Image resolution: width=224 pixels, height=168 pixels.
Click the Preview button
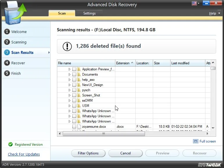coord(162,153)
